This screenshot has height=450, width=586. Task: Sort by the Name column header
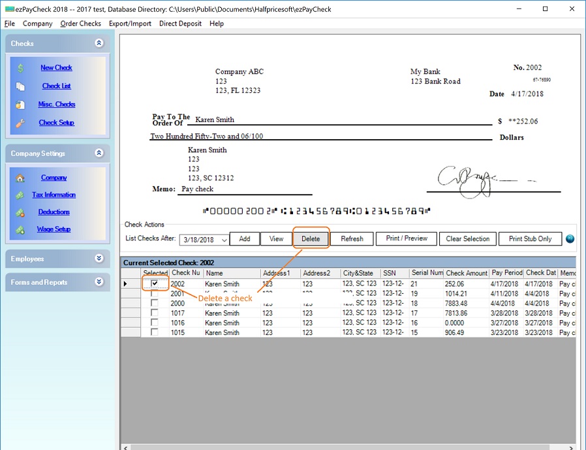232,273
